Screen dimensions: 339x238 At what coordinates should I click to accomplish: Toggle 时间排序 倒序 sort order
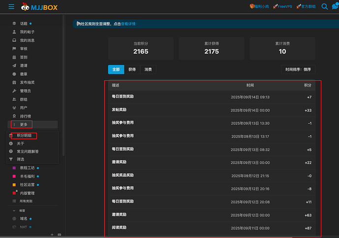298,69
